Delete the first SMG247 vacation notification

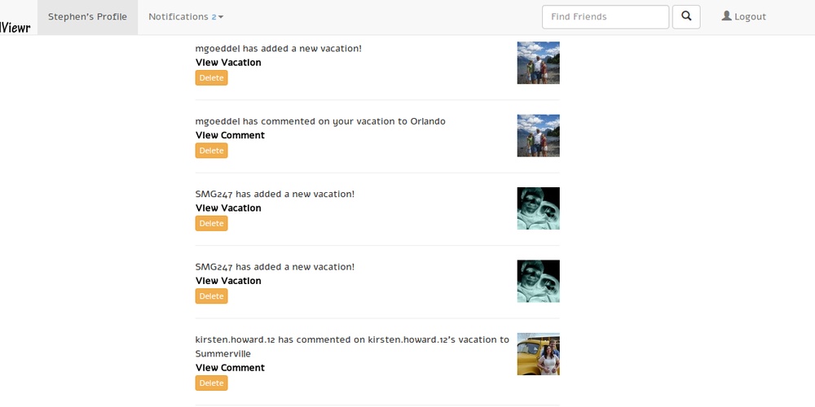[x=211, y=224]
